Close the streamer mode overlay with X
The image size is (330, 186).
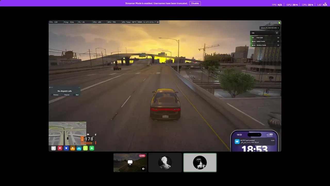click(x=325, y=3)
